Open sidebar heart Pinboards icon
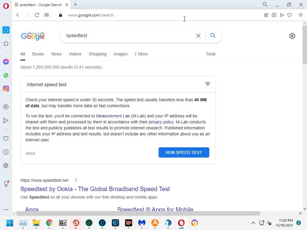 click(6, 138)
